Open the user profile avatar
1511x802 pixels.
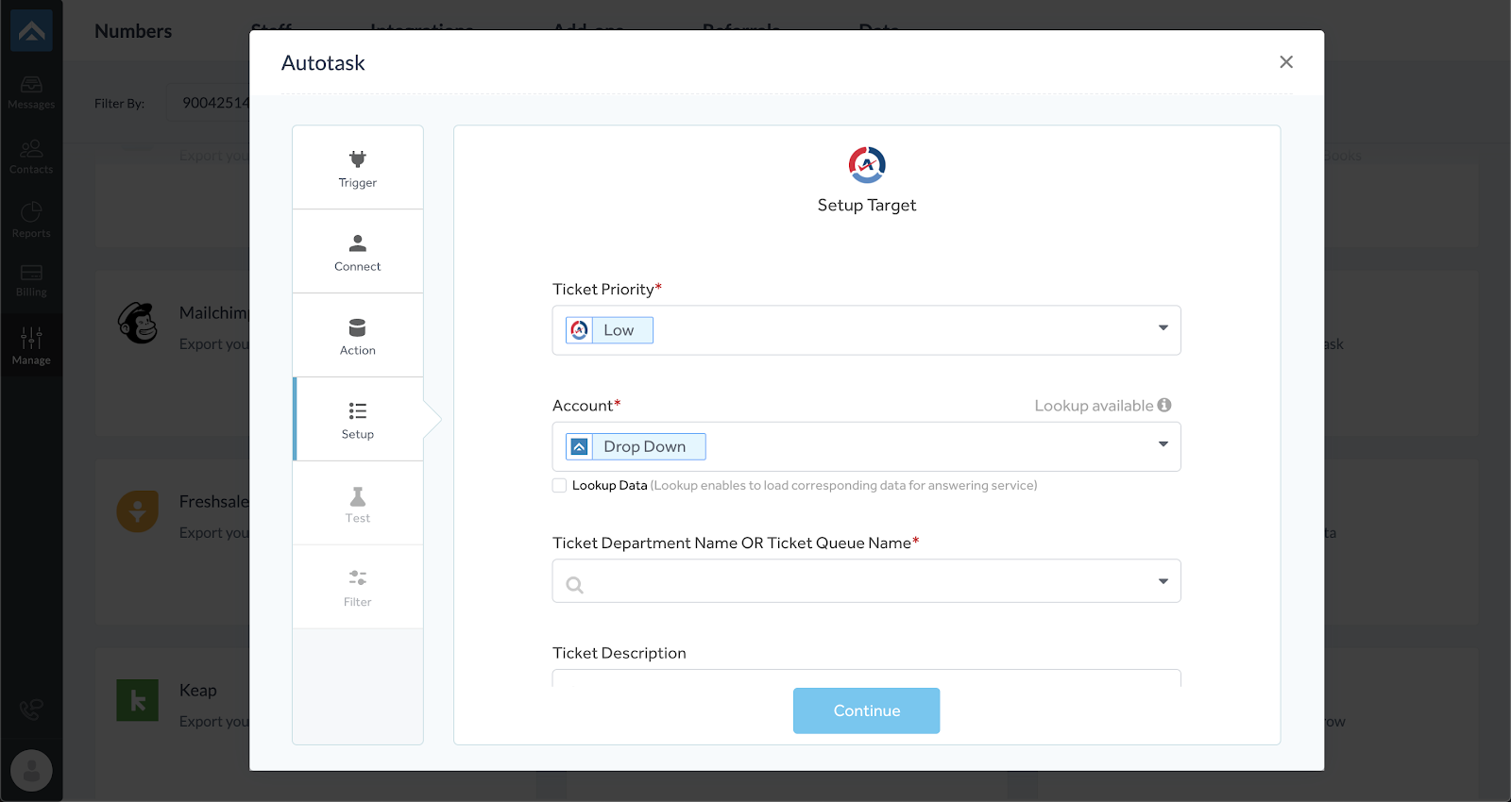(x=31, y=771)
